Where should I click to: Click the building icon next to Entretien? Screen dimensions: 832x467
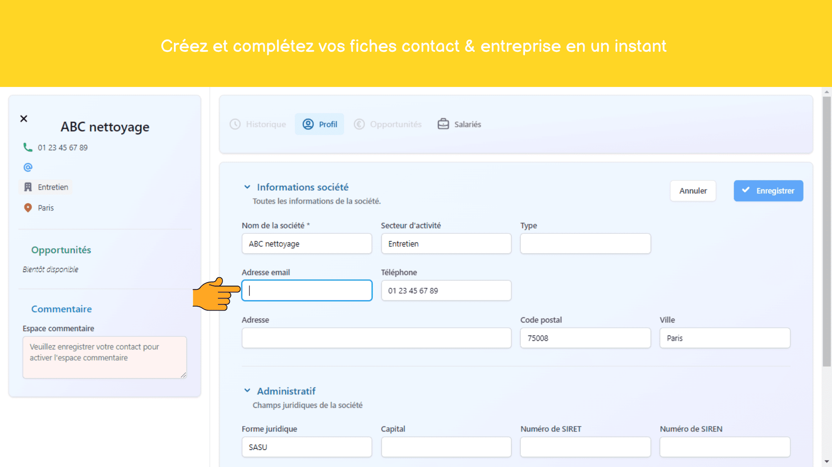[x=28, y=187]
